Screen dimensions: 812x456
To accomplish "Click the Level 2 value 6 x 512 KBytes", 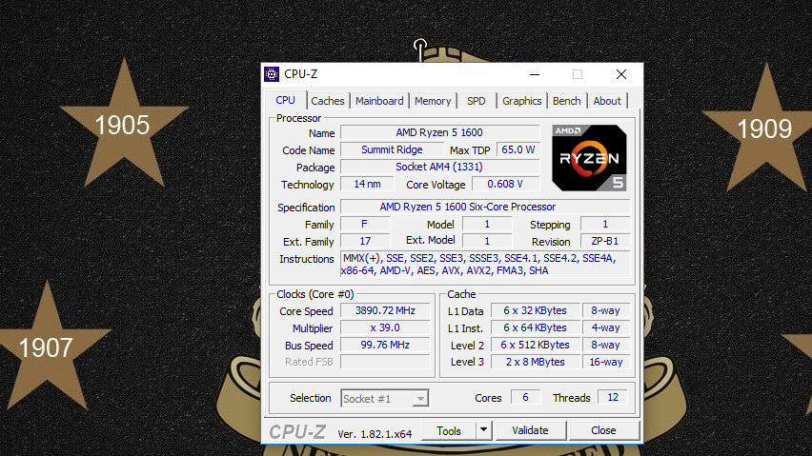I will click(x=535, y=345).
